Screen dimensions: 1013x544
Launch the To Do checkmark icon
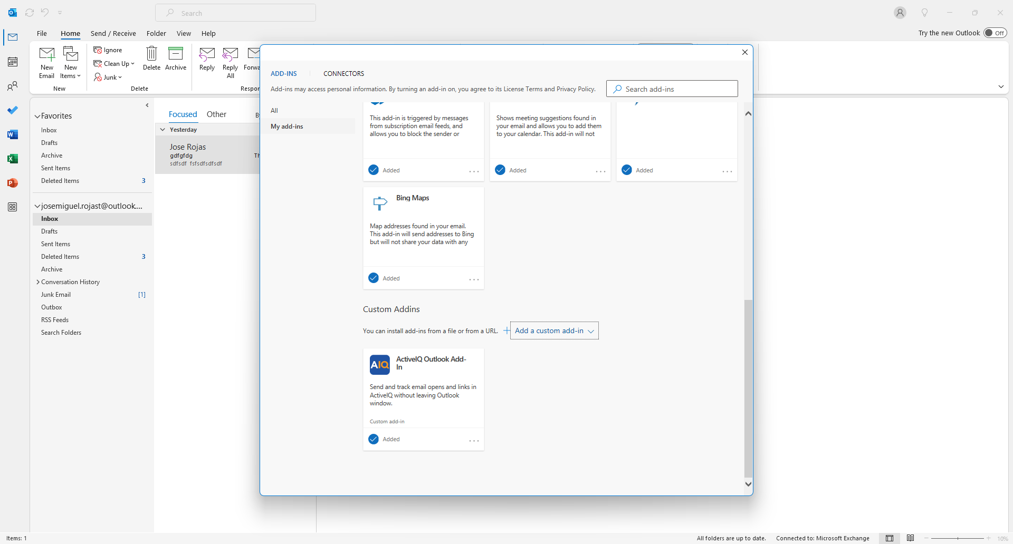click(x=13, y=110)
